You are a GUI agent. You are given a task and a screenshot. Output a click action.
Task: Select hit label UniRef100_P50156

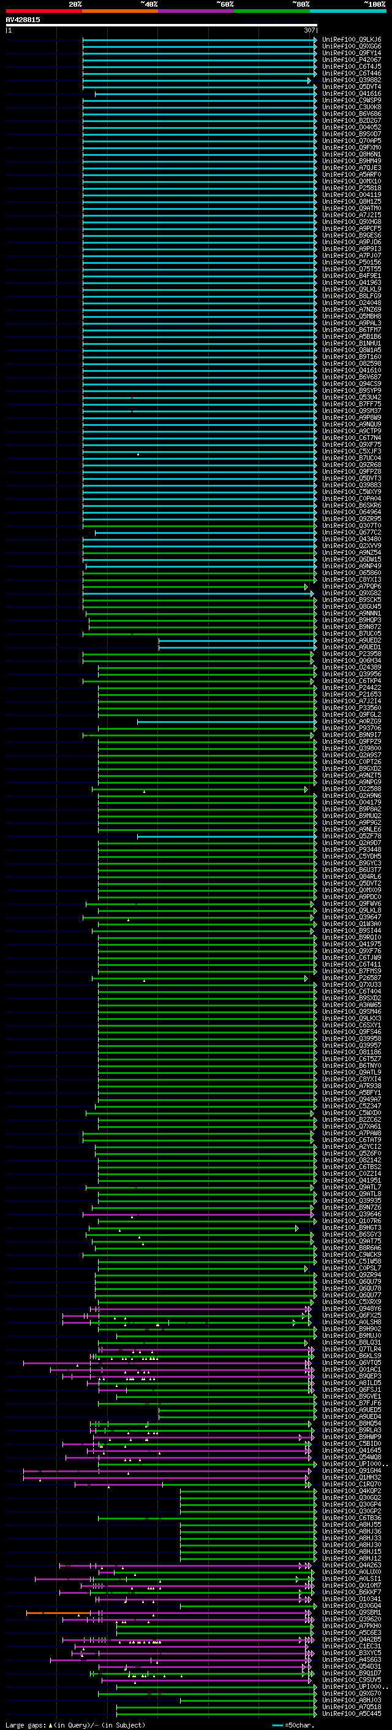[351, 263]
